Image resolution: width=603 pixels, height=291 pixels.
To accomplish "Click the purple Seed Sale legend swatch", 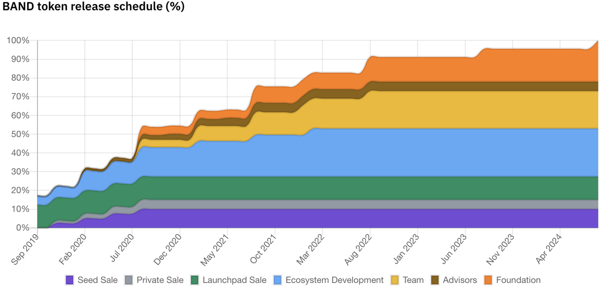I will coord(70,280).
